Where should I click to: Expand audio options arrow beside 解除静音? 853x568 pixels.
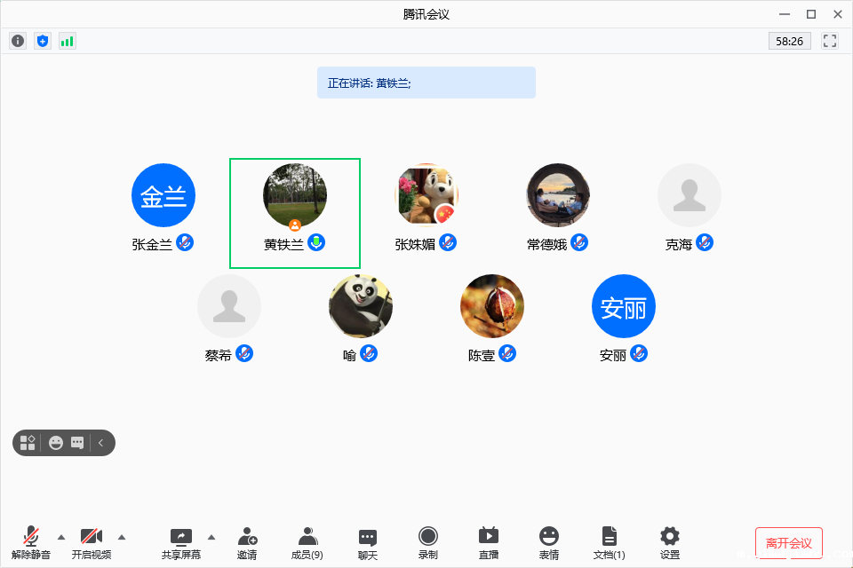(x=61, y=536)
